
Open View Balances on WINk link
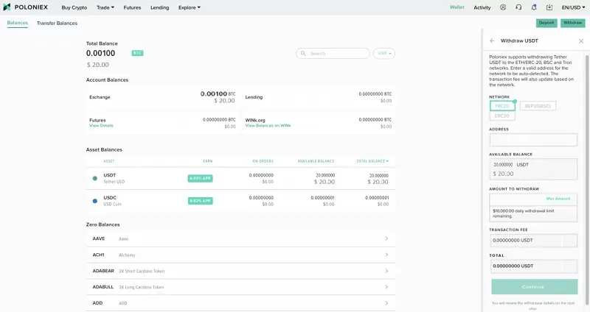point(268,126)
